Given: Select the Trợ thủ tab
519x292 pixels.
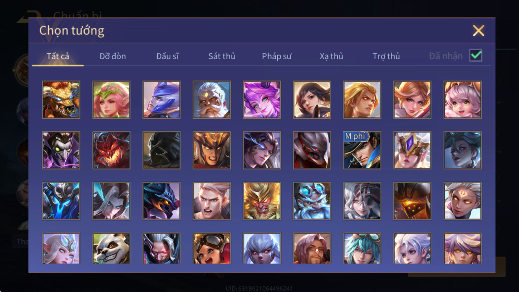Looking at the screenshot, I should pos(386,56).
